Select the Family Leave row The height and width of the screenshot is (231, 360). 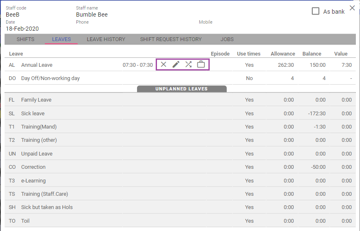pyautogui.click(x=36, y=100)
